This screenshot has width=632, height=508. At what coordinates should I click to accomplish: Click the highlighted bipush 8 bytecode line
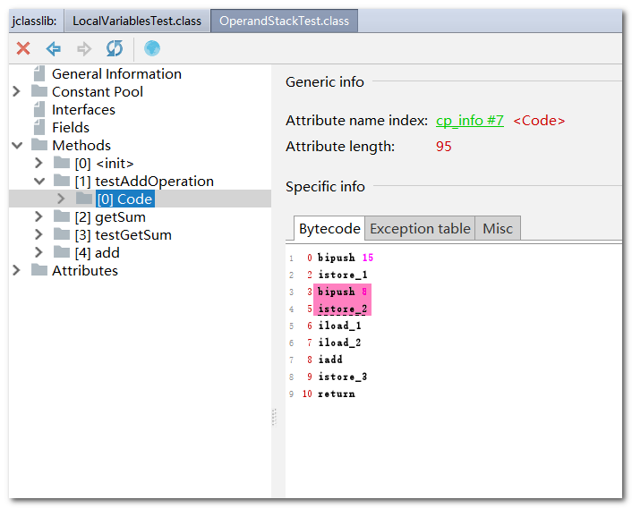342,292
